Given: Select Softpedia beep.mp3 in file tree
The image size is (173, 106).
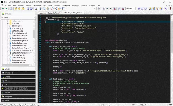Looking at the screenshot, I should [19, 33].
